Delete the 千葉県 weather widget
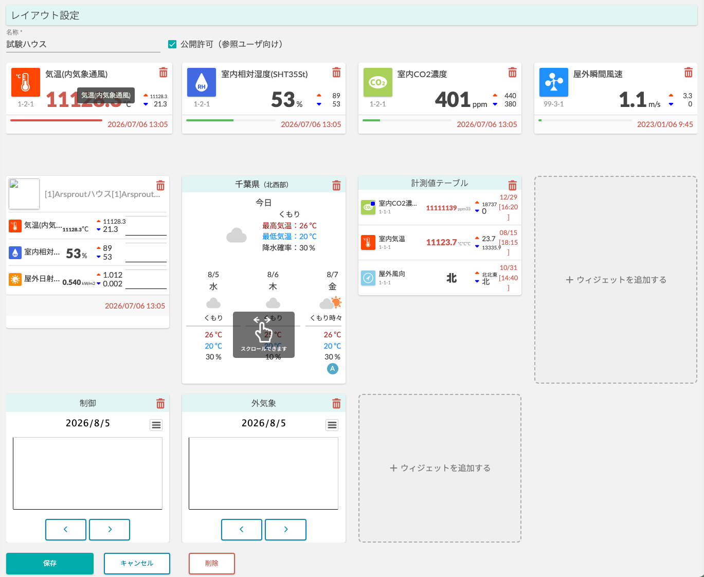The width and height of the screenshot is (704, 577). click(336, 185)
